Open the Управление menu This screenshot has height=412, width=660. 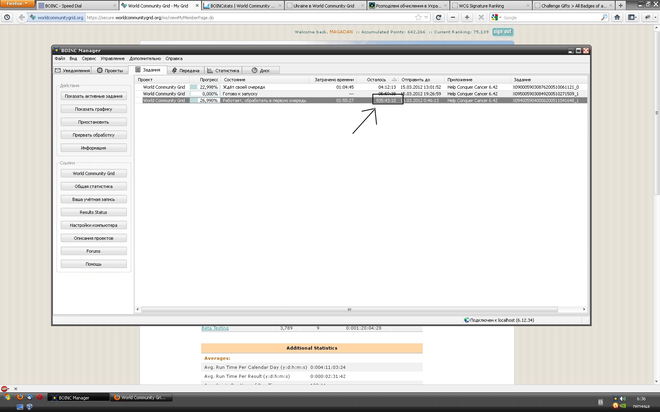112,58
